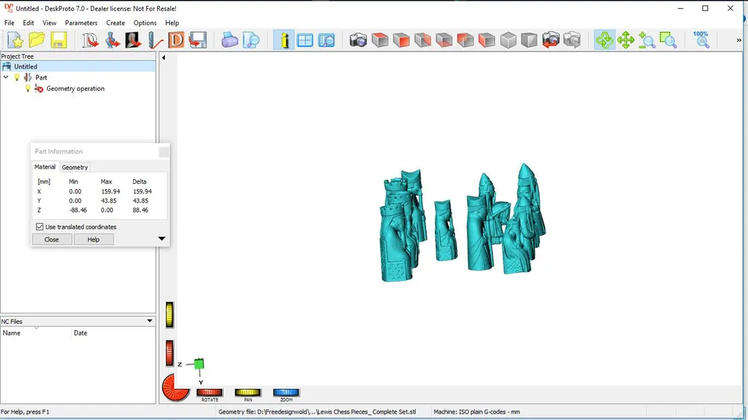
Task: Toggle the Geometry operation light bulb
Action: (28, 88)
